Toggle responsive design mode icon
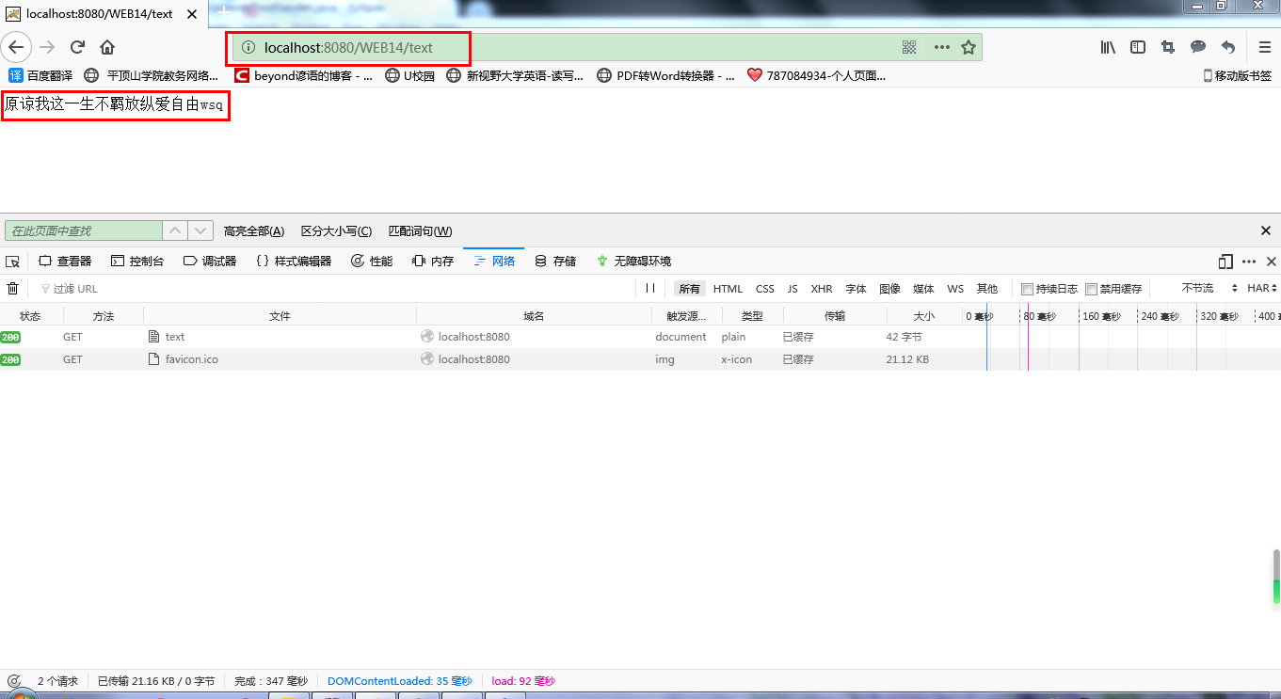 [1225, 262]
